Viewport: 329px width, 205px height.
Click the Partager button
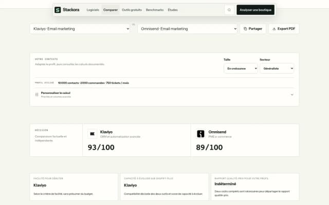[x=253, y=29]
